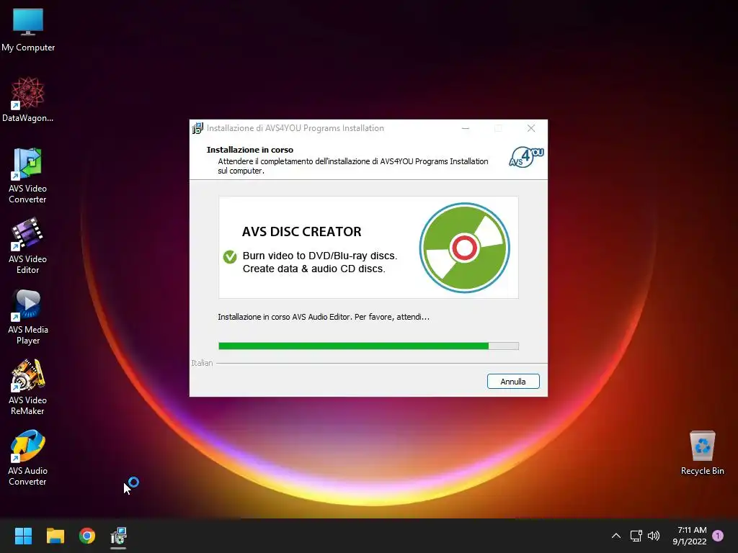The width and height of the screenshot is (738, 553).
Task: Open the volume tray icon
Action: pyautogui.click(x=654, y=536)
